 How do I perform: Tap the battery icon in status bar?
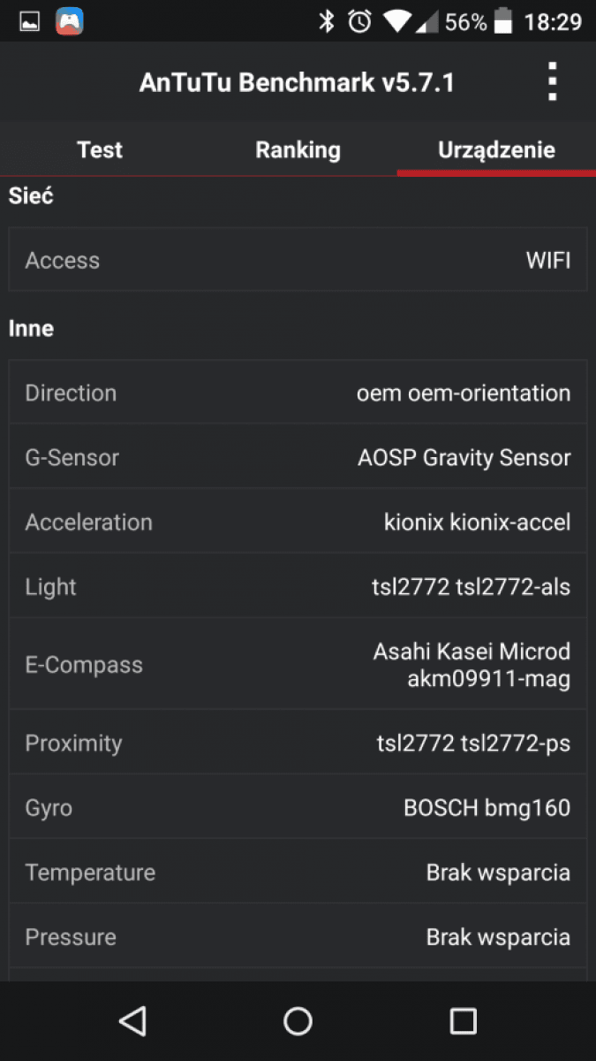[x=503, y=22]
